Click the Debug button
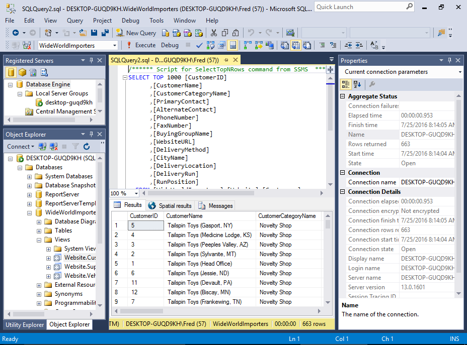 [170, 45]
